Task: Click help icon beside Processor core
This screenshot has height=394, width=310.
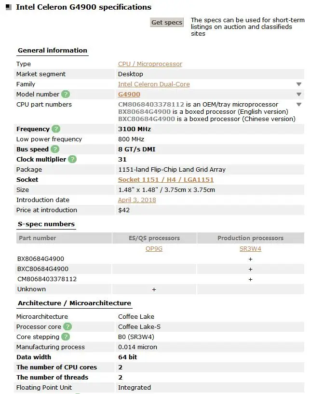Action: (67, 327)
